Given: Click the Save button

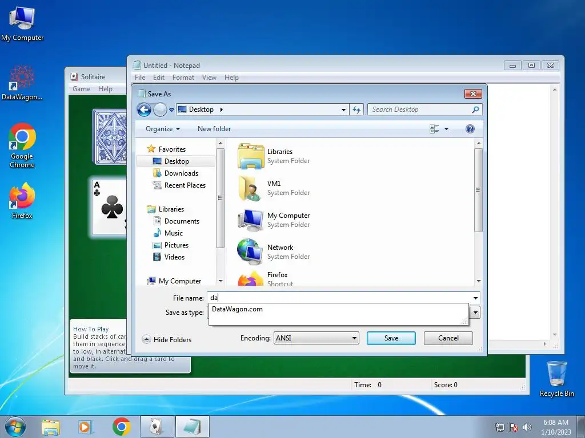Looking at the screenshot, I should (x=391, y=338).
